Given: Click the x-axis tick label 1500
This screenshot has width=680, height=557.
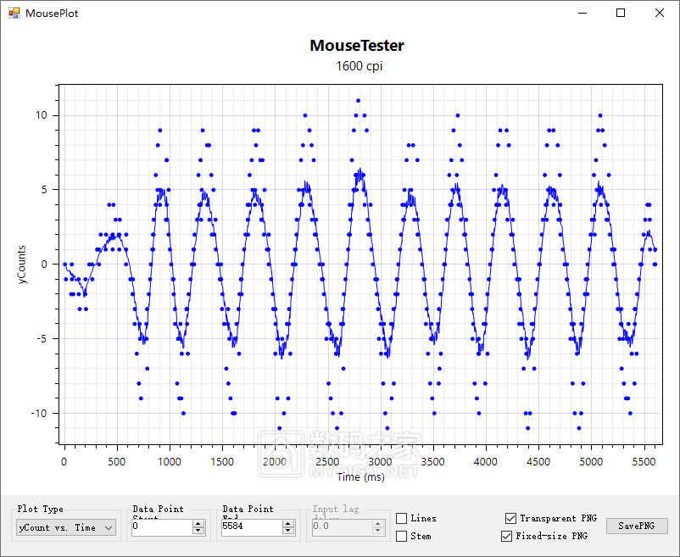Looking at the screenshot, I should click(222, 462).
